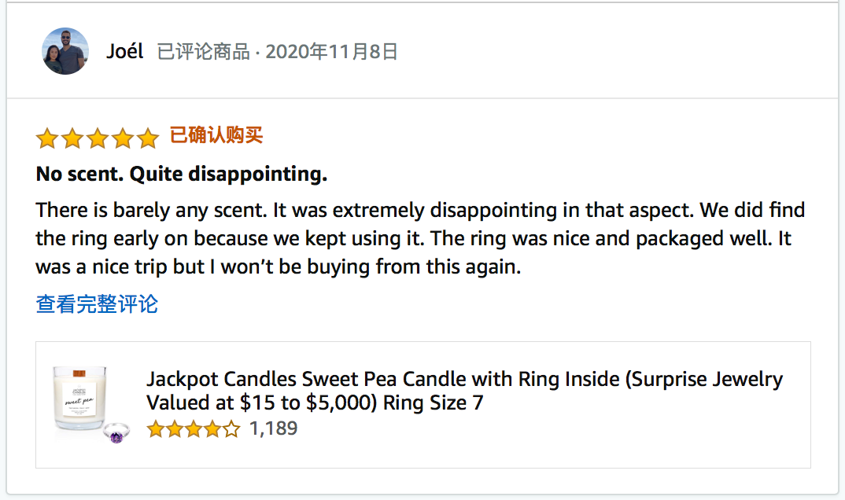Click the third star of the product rating
This screenshot has height=500, width=845.
(193, 429)
